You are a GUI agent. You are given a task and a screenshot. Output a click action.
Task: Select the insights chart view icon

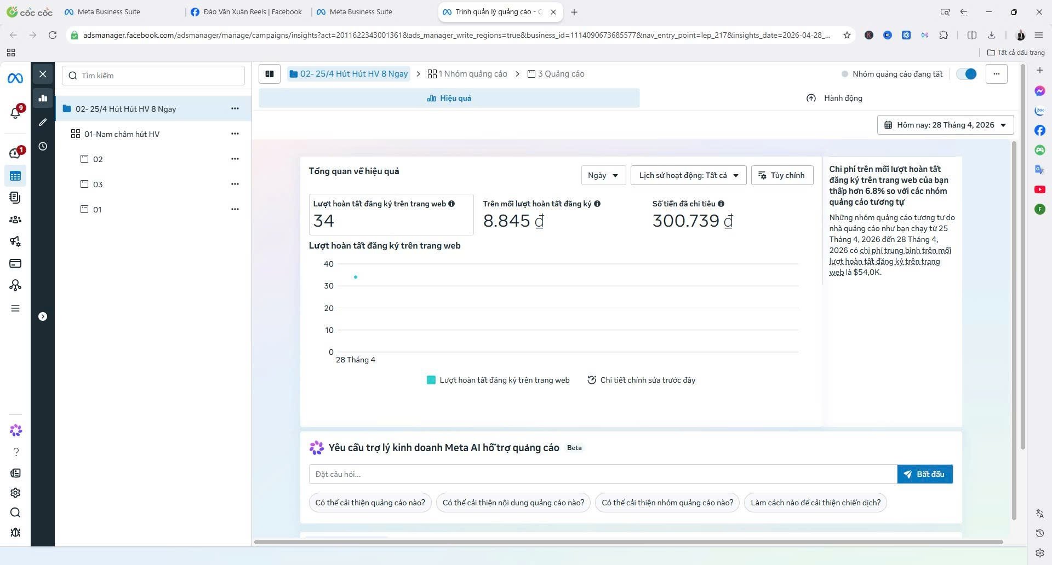[x=43, y=99]
